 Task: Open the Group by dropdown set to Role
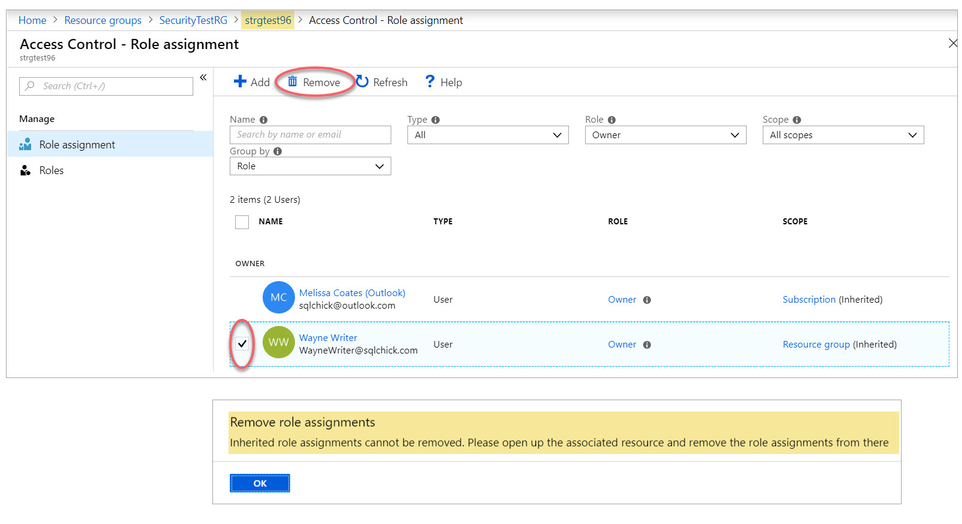[310, 166]
